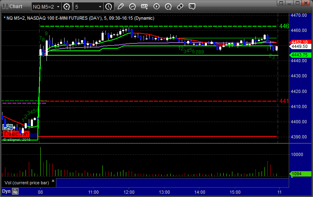Viewport: 313px width, 197px height.
Task: Open the alerts (A) menu
Action: coord(168,7)
